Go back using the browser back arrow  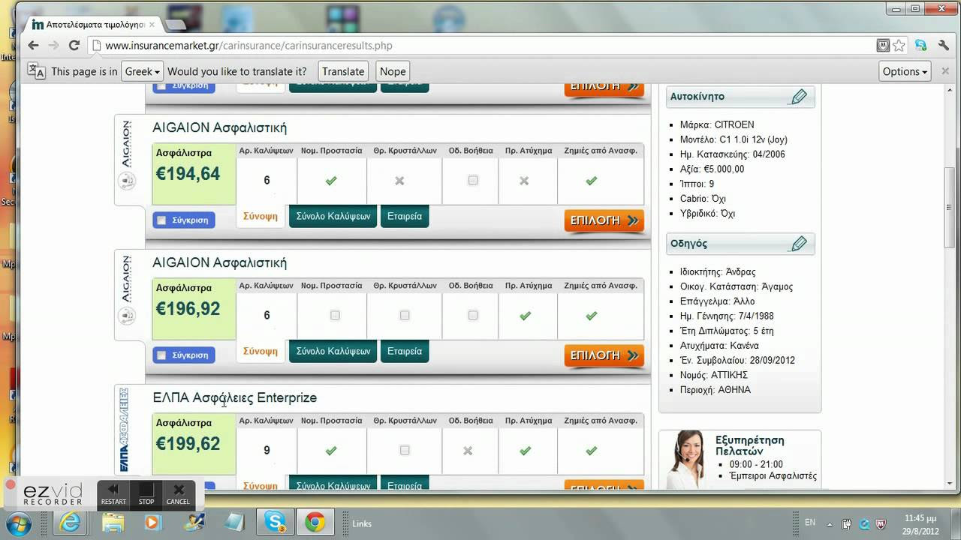pos(33,45)
